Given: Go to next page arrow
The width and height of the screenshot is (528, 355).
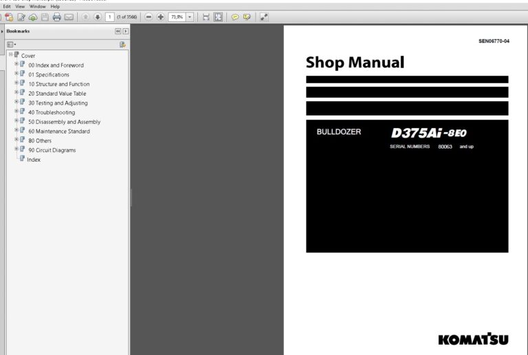Looking at the screenshot, I should pos(98,17).
